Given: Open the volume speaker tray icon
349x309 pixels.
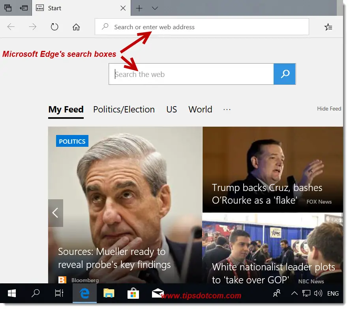Looking at the screenshot, I should (x=318, y=293).
